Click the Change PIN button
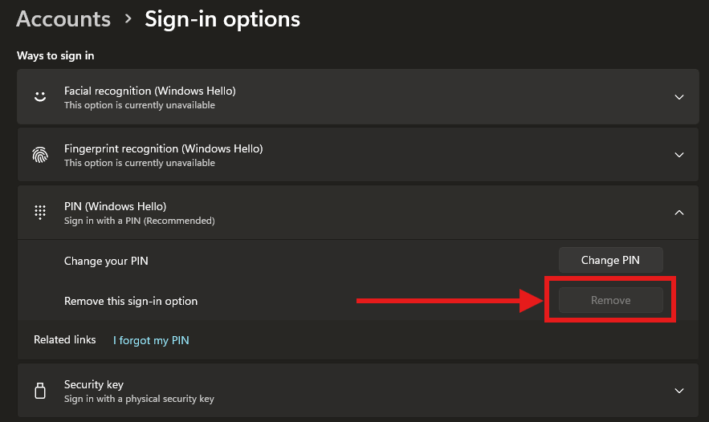Viewport: 709px width, 422px height. pyautogui.click(x=610, y=260)
